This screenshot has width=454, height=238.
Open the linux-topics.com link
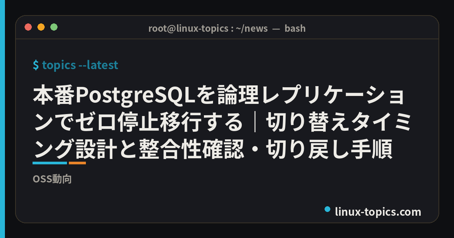coord(378,212)
